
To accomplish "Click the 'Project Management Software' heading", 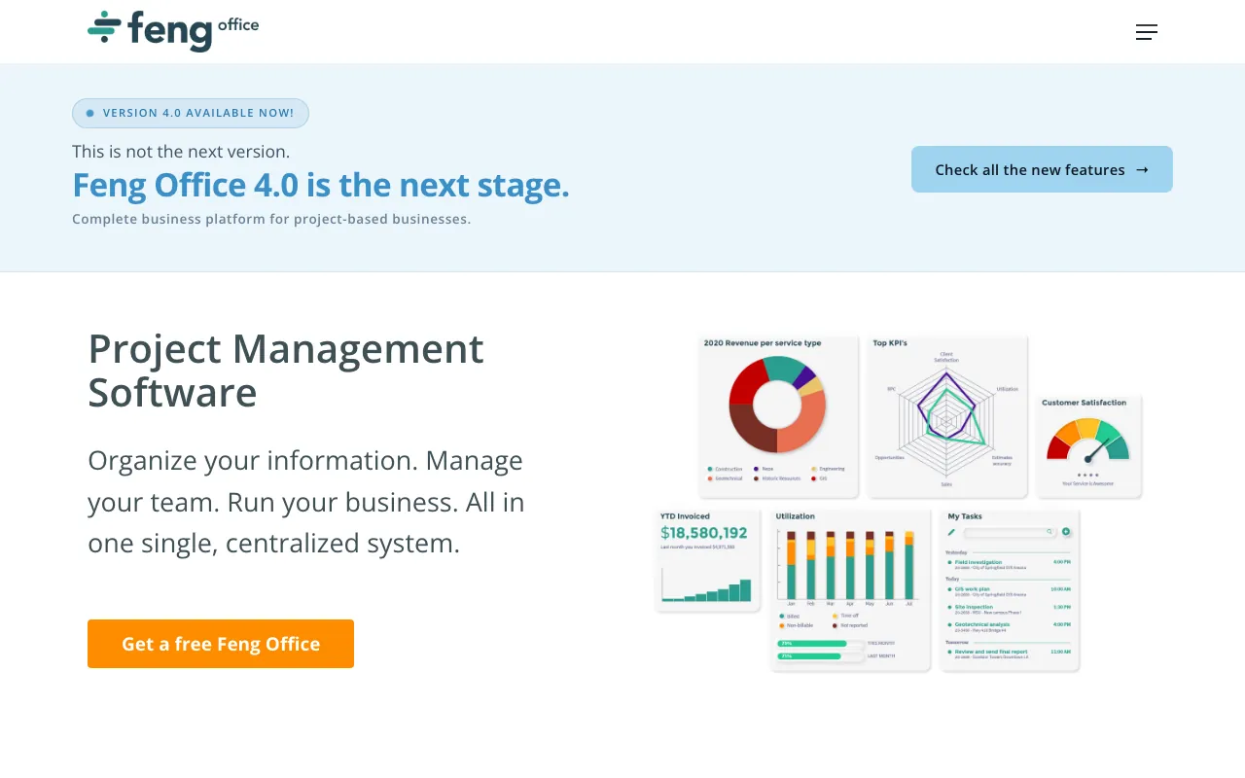I will coord(286,371).
